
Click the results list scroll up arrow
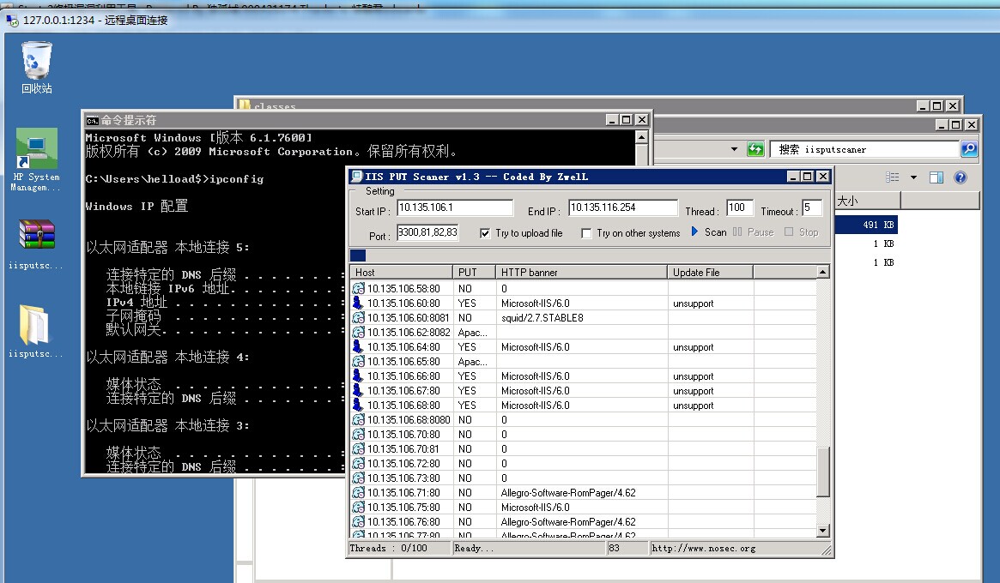(822, 272)
